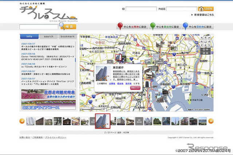The image size is (233, 155).
Task: Pan the map up with the arrow
Action: (205, 38)
